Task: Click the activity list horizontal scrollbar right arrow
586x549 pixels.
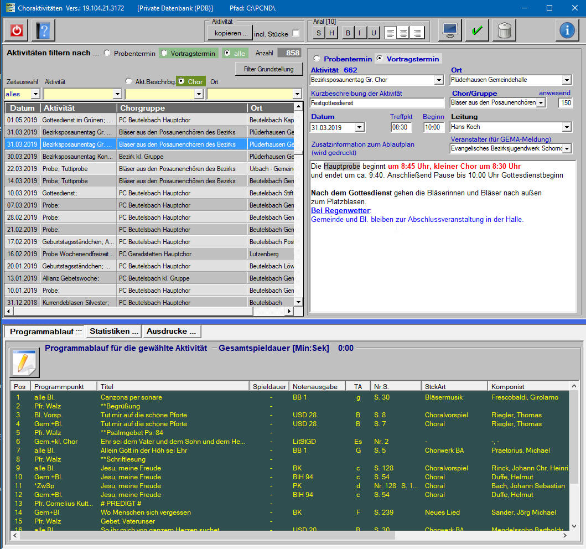Action: 289,311
